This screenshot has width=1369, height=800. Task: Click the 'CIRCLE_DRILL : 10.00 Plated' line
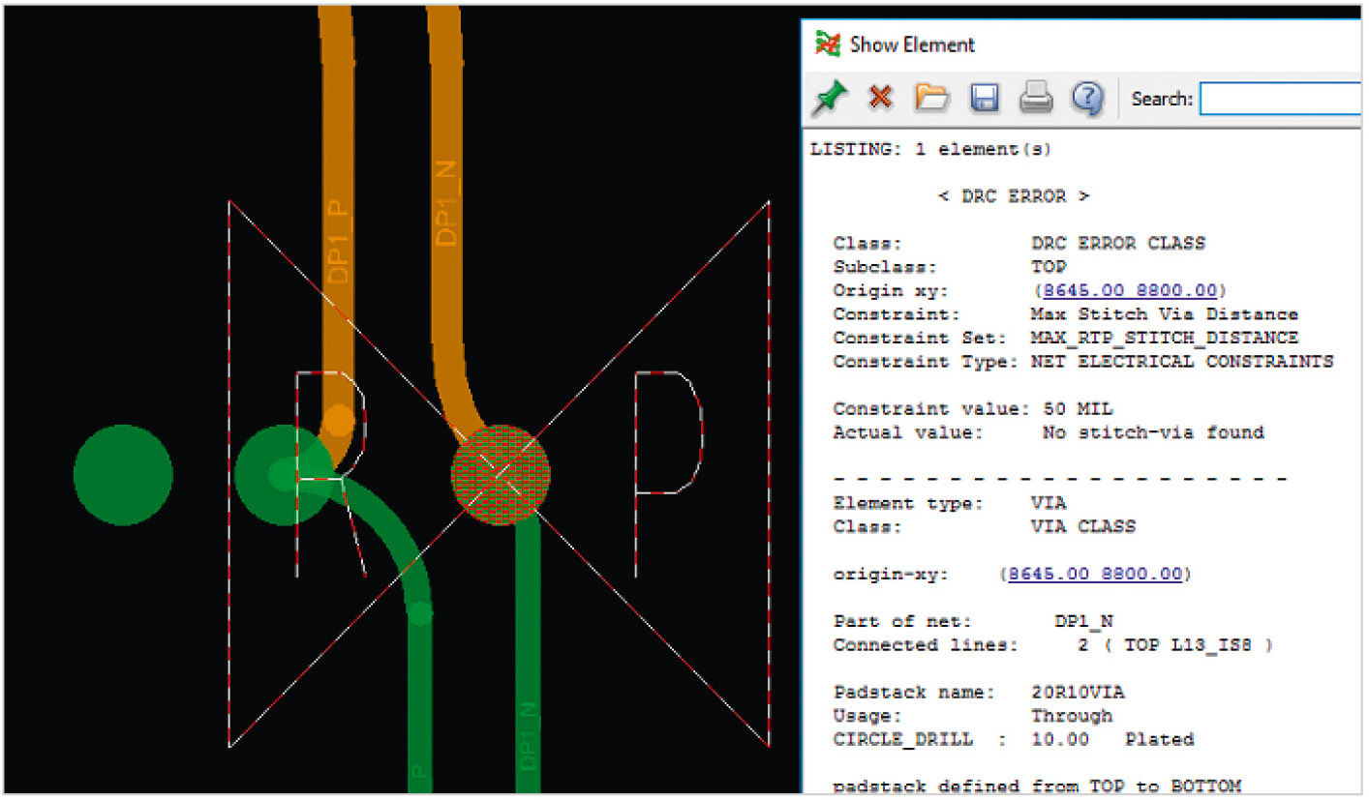click(1014, 740)
